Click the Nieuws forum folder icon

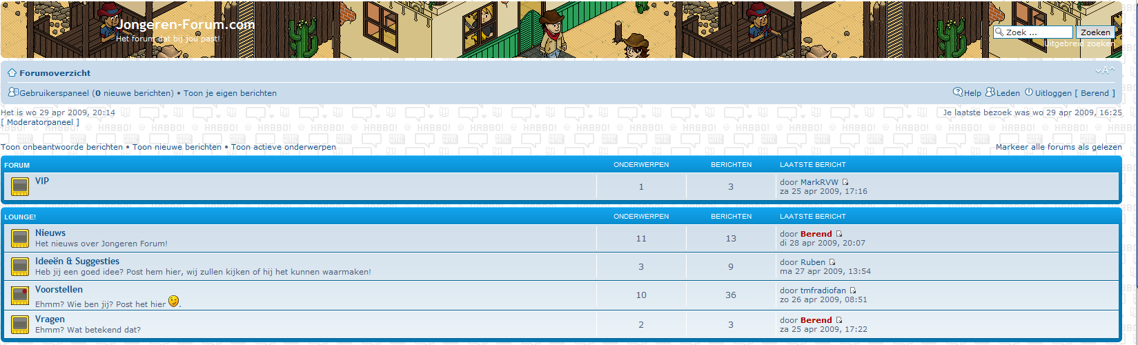pyautogui.click(x=20, y=238)
